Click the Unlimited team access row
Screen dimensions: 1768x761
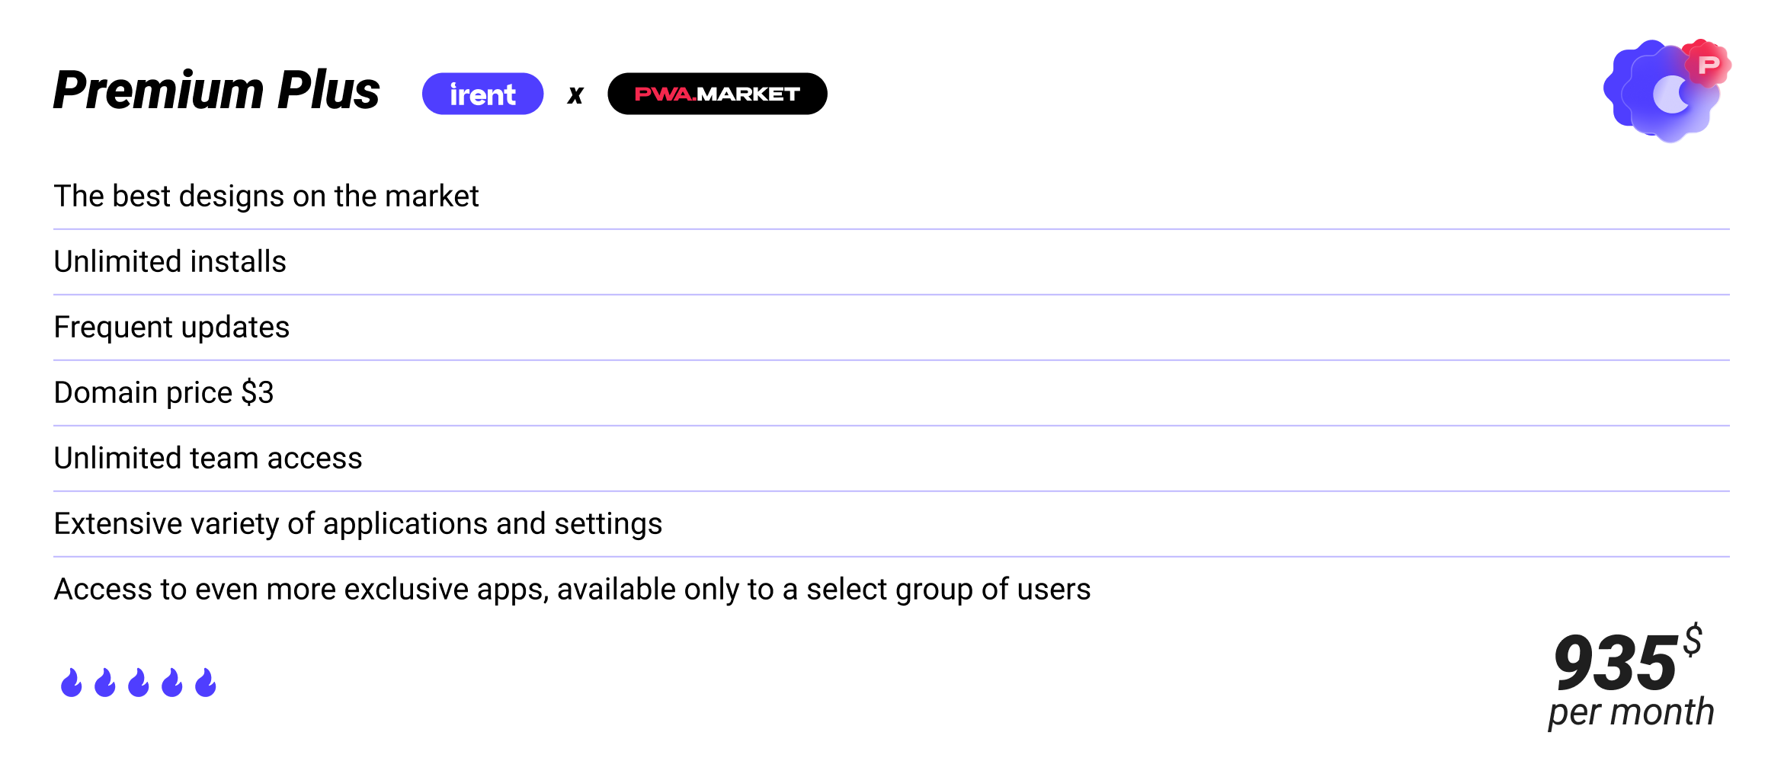[208, 459]
